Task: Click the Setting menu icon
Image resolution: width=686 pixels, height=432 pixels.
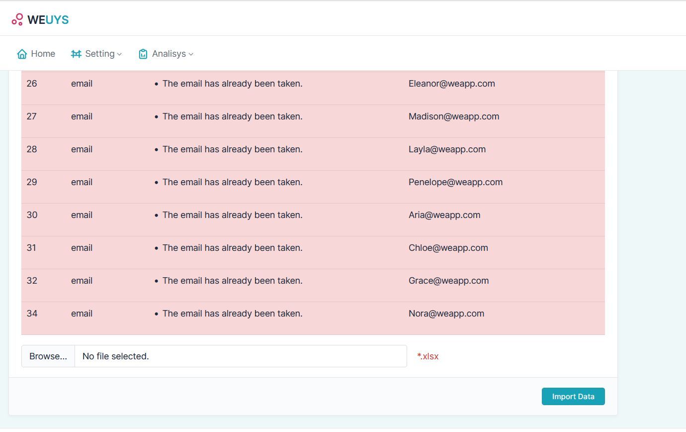Action: click(x=76, y=54)
